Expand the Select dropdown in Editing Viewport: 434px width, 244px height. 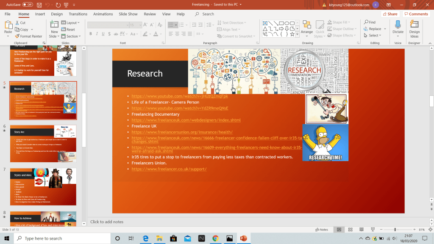pos(374,36)
